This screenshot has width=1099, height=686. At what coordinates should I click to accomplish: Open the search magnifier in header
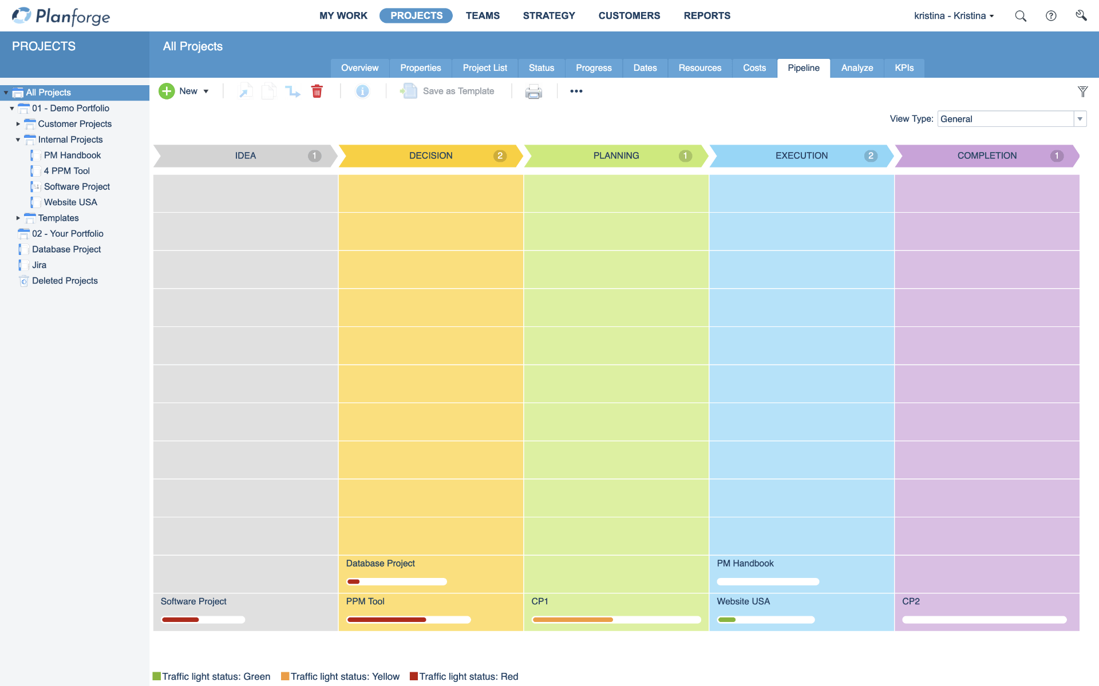[x=1021, y=16]
